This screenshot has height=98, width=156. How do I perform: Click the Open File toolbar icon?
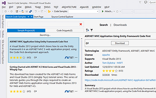click(23, 11)
